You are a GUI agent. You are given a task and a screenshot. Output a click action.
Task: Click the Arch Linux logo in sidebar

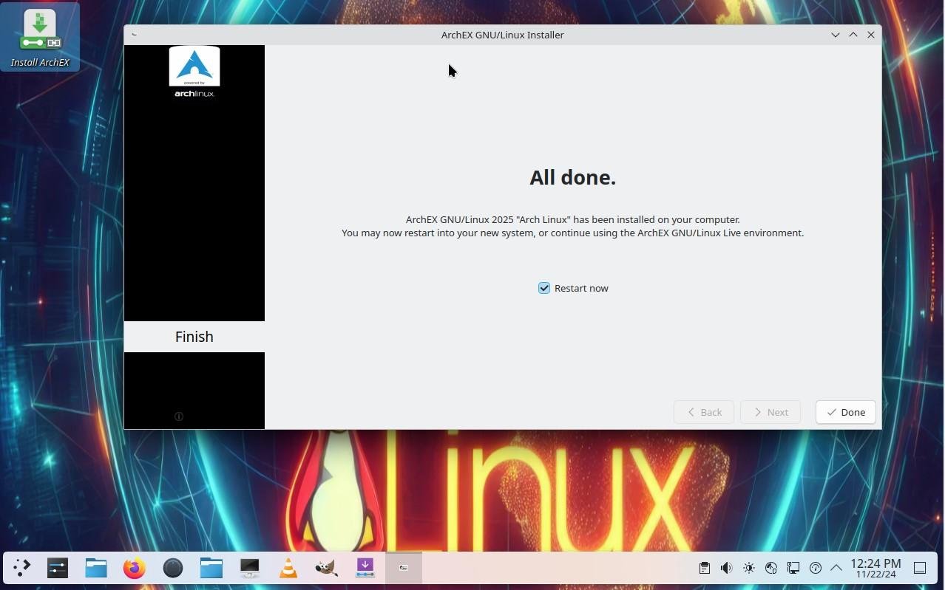[x=194, y=72]
